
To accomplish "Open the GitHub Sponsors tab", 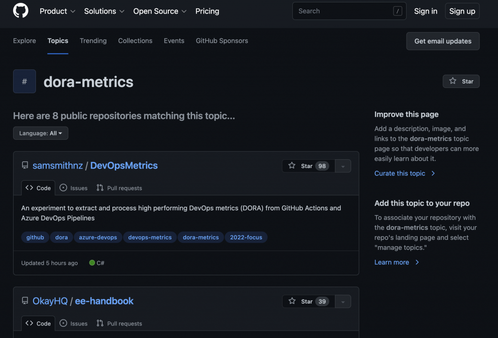I will click(x=222, y=41).
